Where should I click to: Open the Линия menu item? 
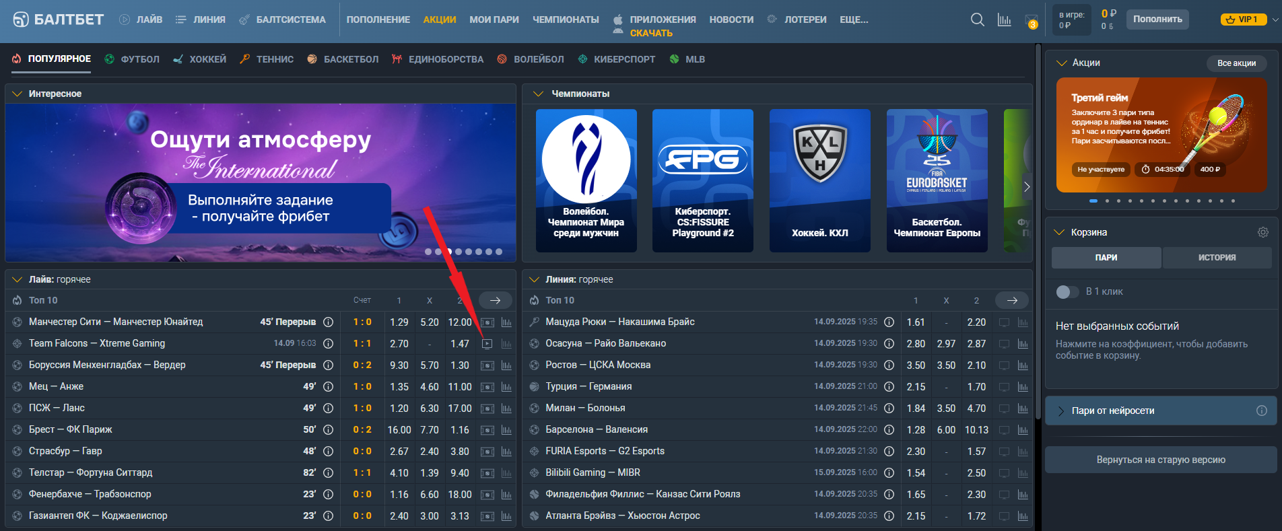(201, 20)
